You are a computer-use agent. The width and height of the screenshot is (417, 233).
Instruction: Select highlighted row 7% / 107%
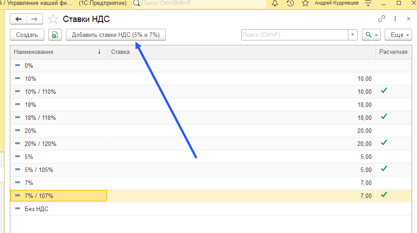point(211,196)
